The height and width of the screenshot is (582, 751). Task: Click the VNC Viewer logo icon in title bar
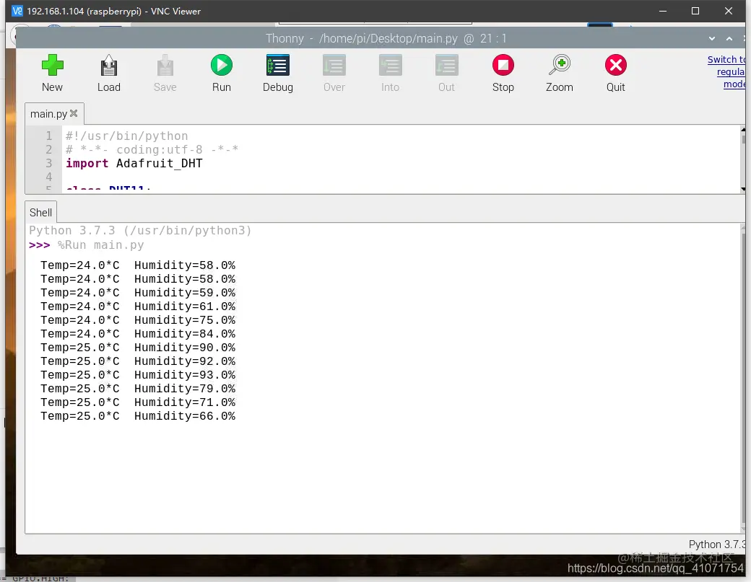tap(17, 11)
